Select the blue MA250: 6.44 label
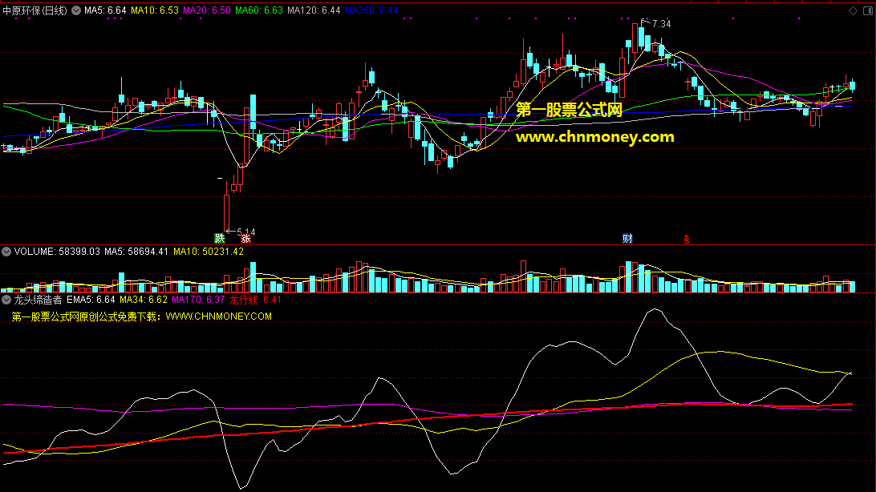 (x=371, y=10)
